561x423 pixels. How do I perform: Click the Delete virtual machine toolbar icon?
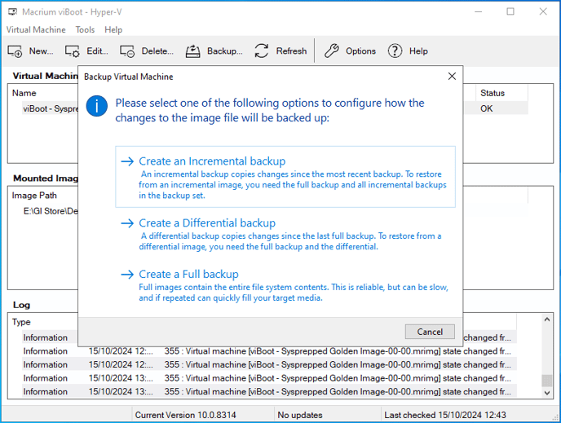127,51
